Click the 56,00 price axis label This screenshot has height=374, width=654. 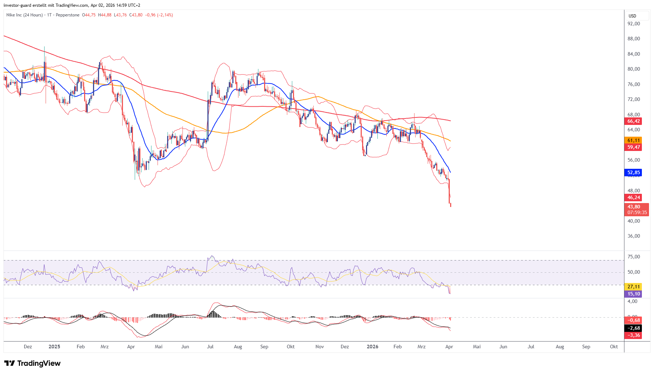point(634,160)
